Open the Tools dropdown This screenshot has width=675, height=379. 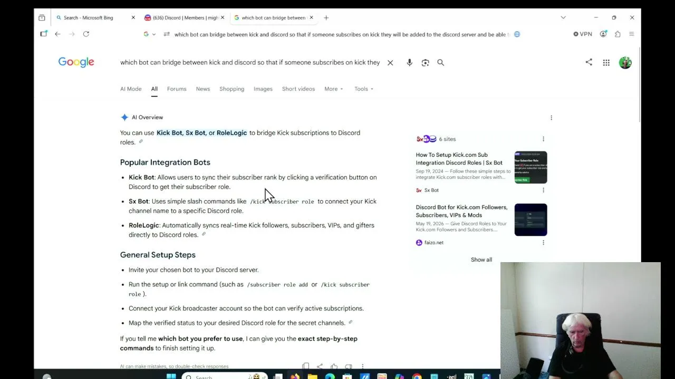click(364, 89)
